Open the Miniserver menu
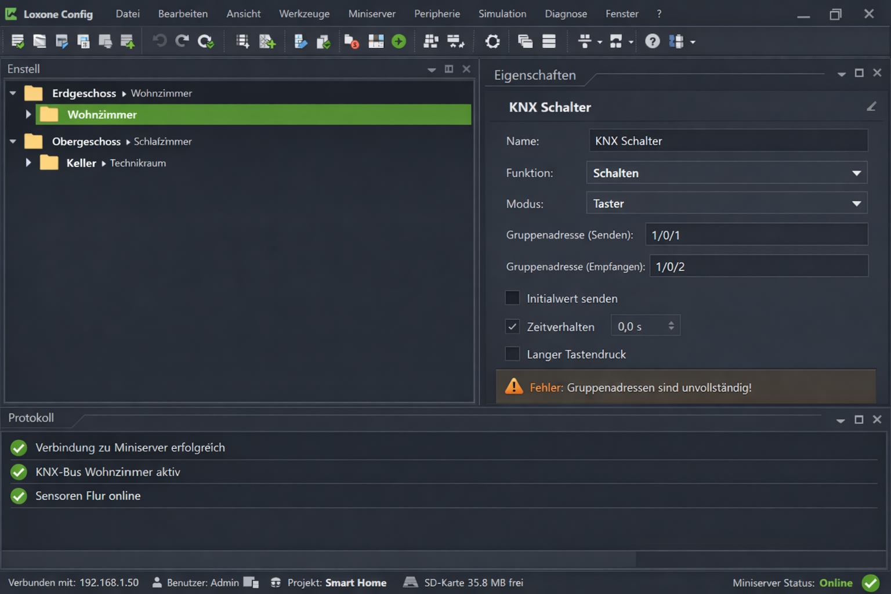The width and height of the screenshot is (891, 594). tap(372, 14)
